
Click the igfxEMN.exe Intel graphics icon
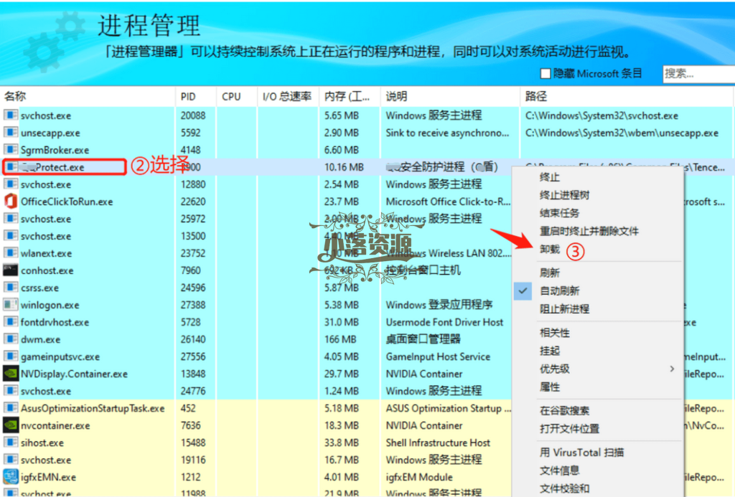click(10, 477)
